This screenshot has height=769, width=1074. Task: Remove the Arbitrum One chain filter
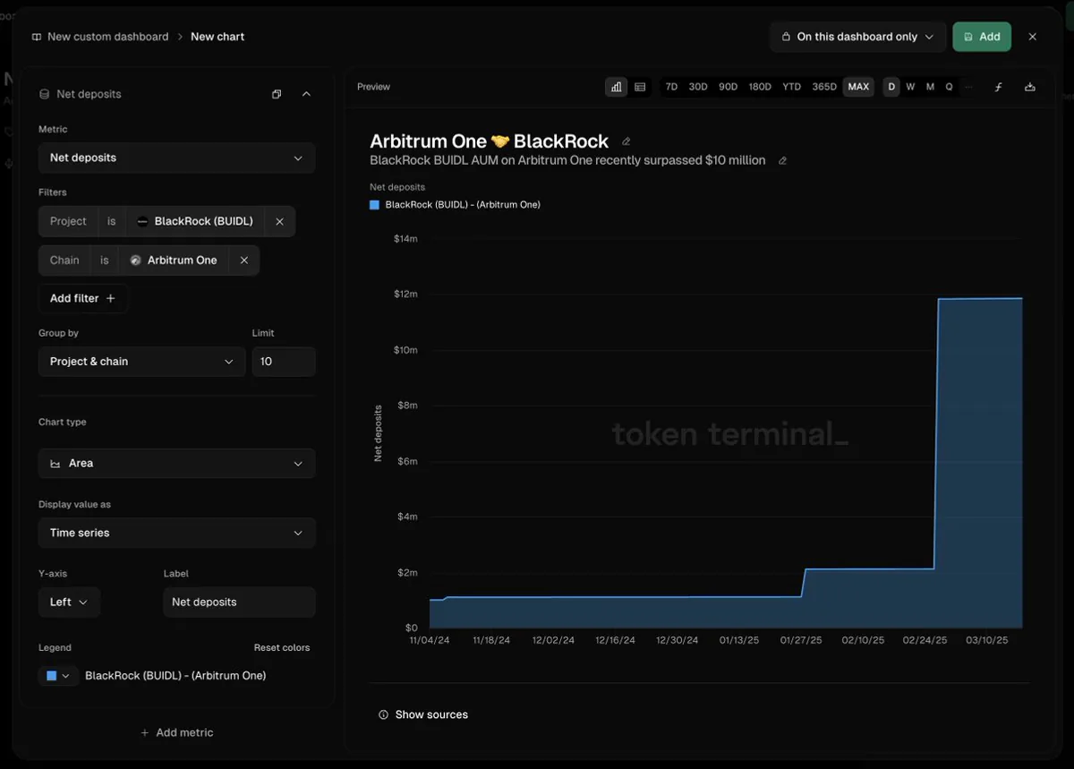[x=244, y=261]
